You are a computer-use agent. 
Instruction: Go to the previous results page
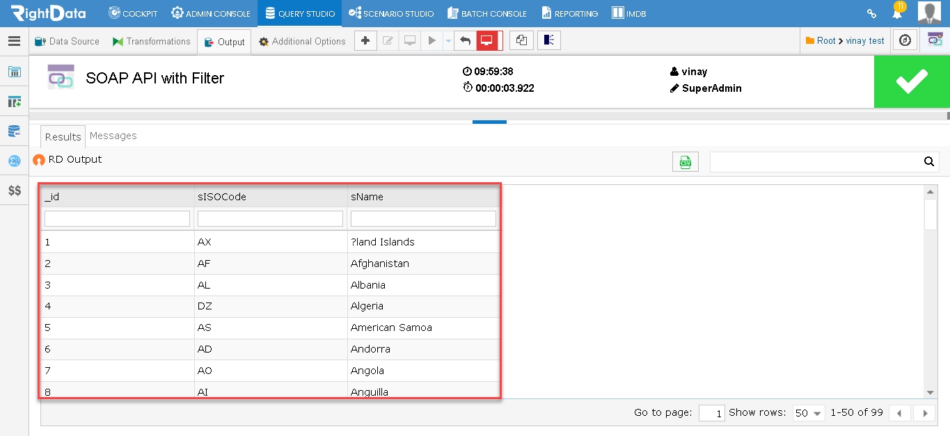[x=899, y=413]
